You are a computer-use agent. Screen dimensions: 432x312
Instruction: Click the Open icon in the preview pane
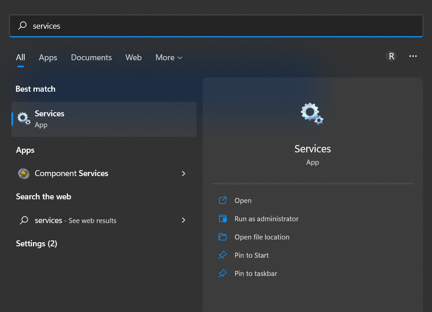[223, 200]
